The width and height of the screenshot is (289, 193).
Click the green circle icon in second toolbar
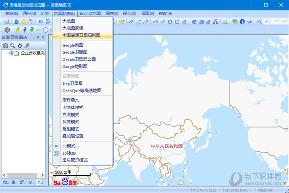coord(46,30)
